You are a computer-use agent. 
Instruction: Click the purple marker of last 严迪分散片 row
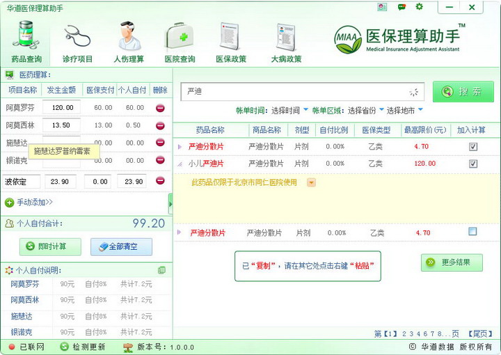click(x=180, y=232)
